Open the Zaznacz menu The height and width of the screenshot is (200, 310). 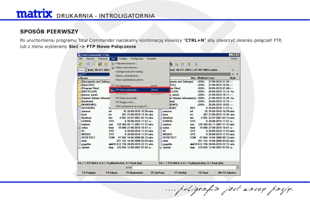(90, 58)
